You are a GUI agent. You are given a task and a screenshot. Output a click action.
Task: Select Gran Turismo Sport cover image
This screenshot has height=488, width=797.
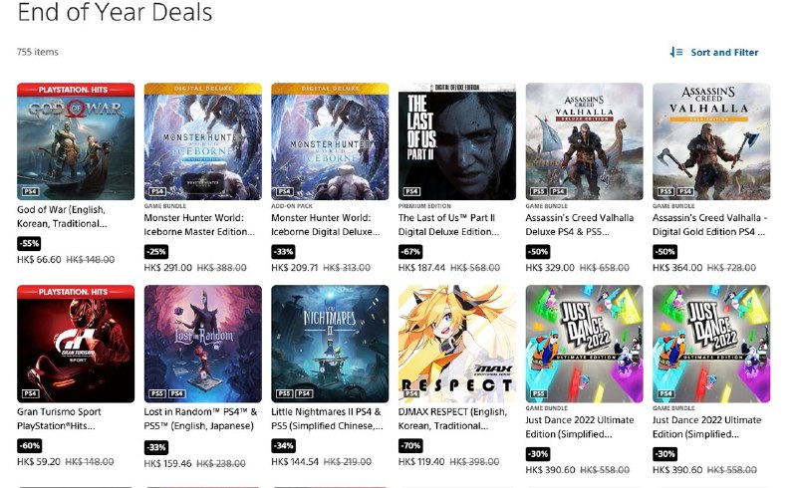coord(76,344)
